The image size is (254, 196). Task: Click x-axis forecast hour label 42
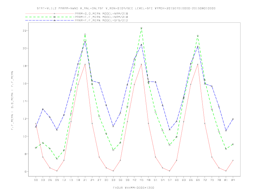[134, 180]
